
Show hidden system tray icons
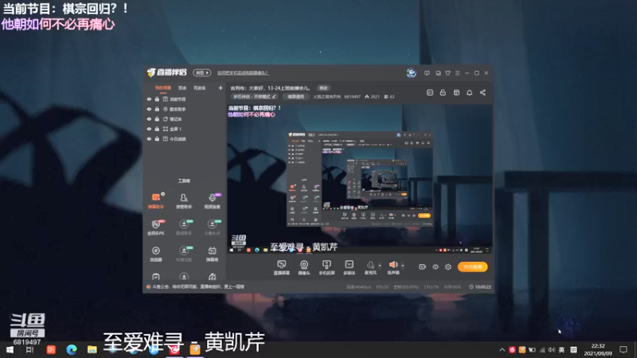pyautogui.click(x=502, y=349)
